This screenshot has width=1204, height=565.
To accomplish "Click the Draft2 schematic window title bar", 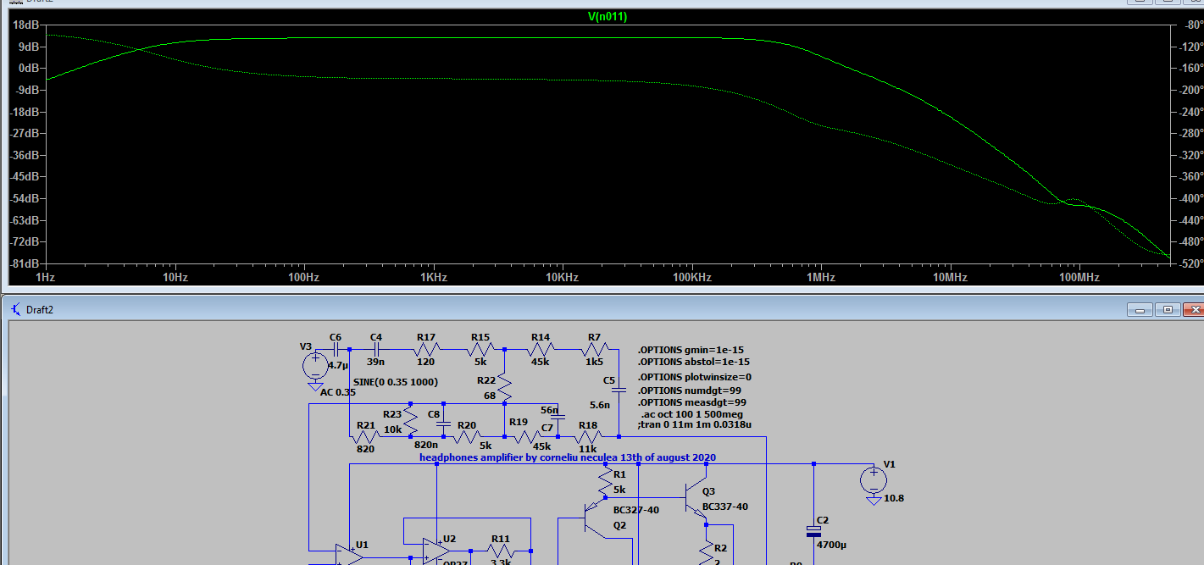I will 602,310.
